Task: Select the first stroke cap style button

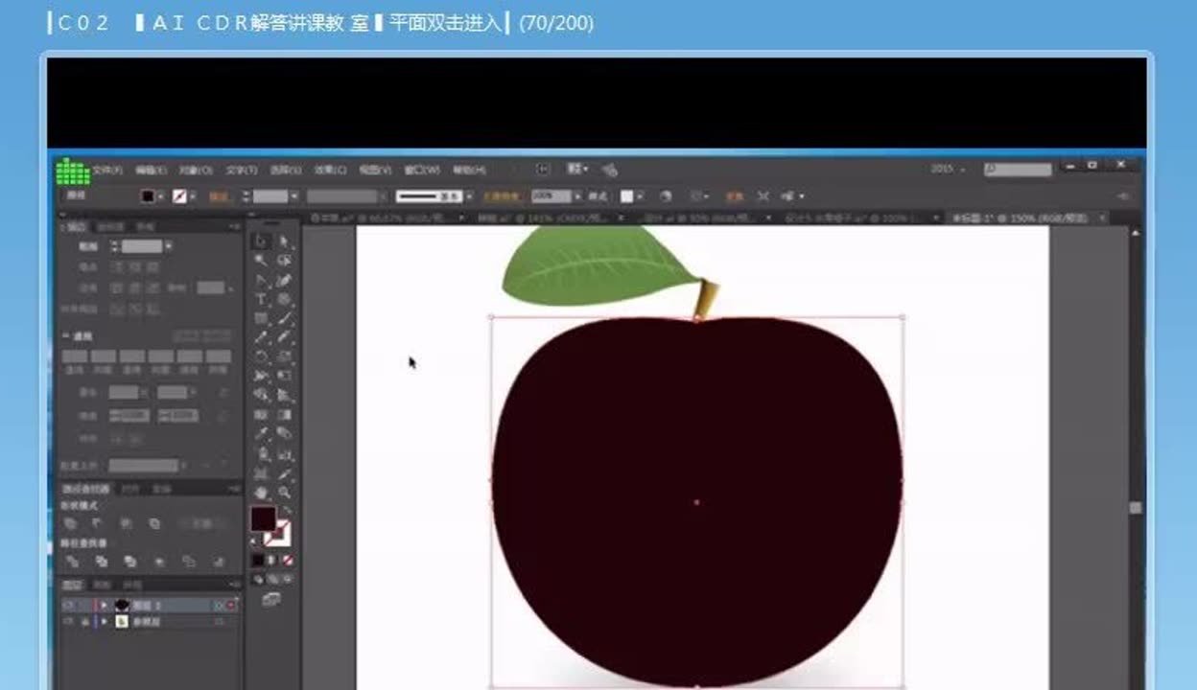Action: pos(116,266)
